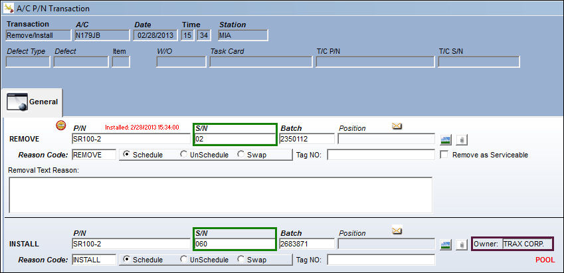The height and width of the screenshot is (273, 564).
Task: Click the Defect Type field
Action: pyautogui.click(x=28, y=62)
